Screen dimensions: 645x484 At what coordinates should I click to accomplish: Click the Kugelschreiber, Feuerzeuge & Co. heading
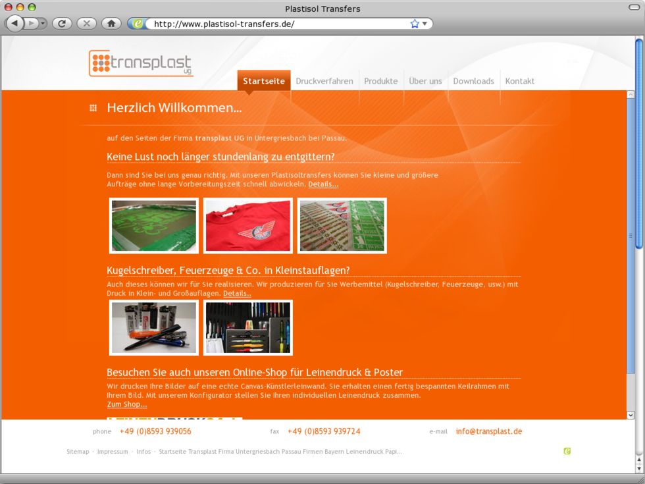tap(228, 271)
